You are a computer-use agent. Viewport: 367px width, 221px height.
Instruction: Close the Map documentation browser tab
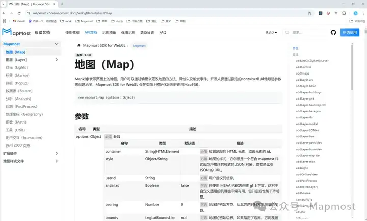(x=55, y=4)
